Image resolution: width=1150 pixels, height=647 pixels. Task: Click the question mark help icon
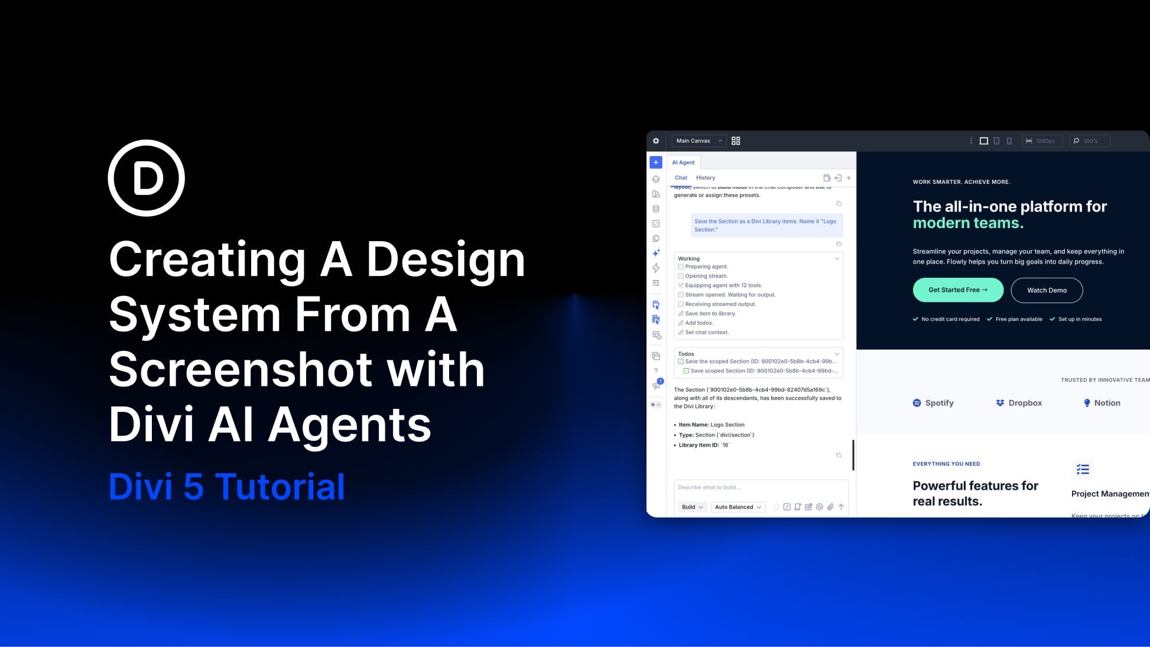(656, 371)
